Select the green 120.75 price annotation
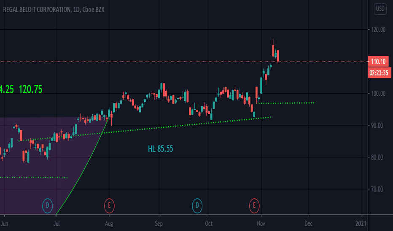 [x=31, y=89]
